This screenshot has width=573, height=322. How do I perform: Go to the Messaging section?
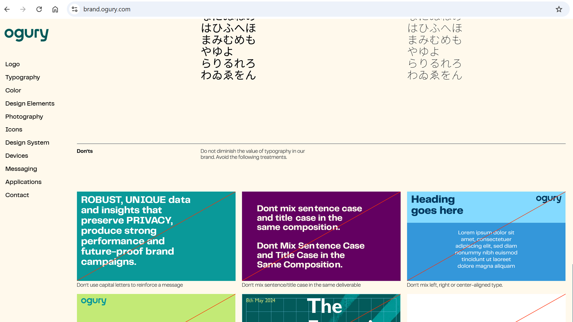[x=21, y=169]
